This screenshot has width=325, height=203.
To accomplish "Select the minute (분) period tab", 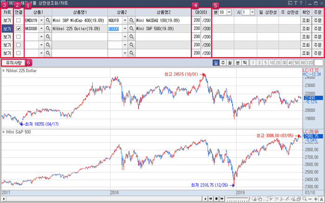I will coord(238,62).
